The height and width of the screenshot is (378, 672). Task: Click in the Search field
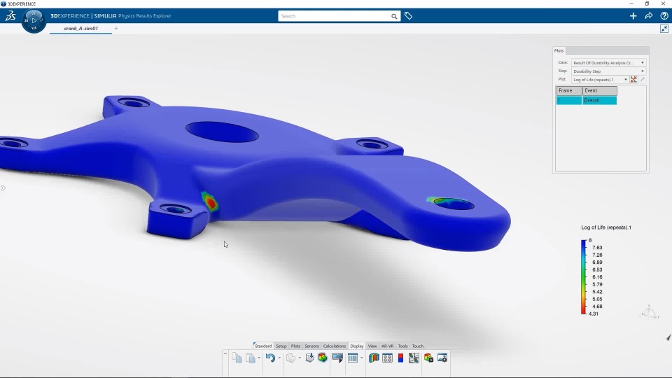(x=335, y=16)
